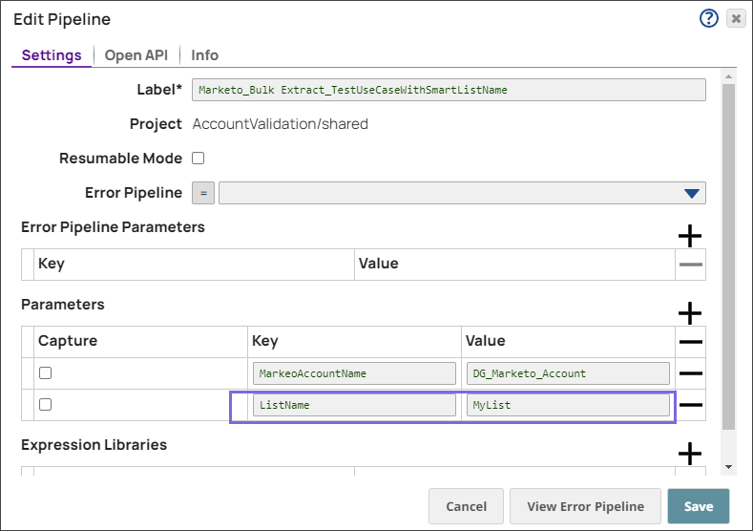Toggle the Resumable Mode checkbox
753x531 pixels.
[x=198, y=159]
